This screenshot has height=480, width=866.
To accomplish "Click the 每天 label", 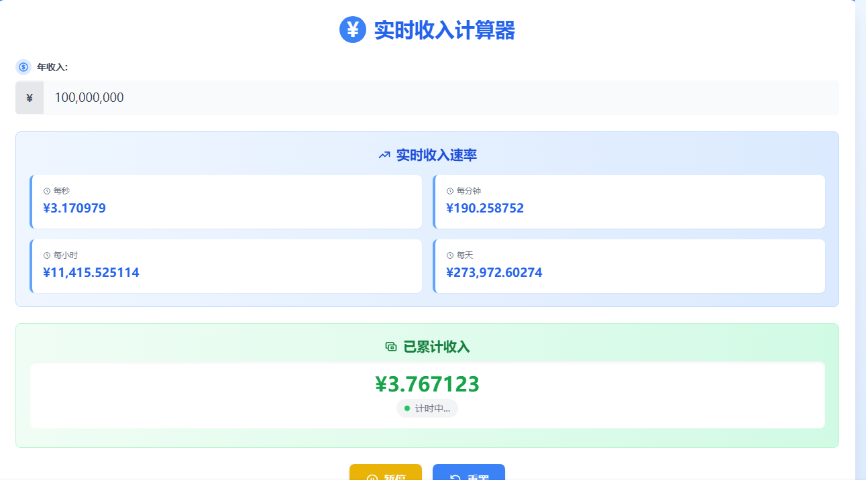I will 465,255.
